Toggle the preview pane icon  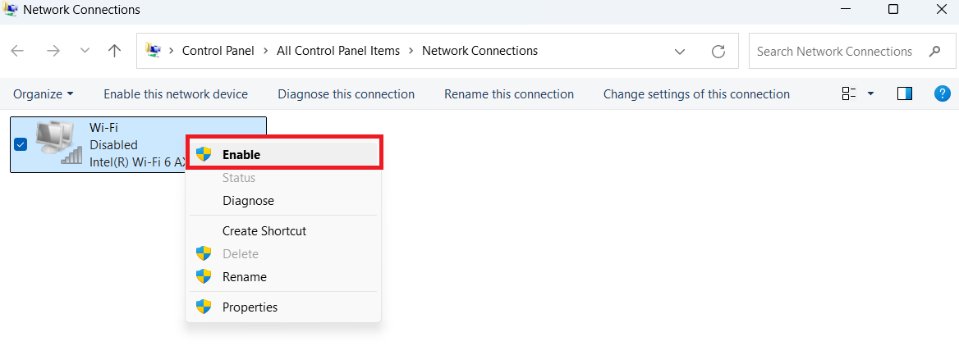click(905, 93)
